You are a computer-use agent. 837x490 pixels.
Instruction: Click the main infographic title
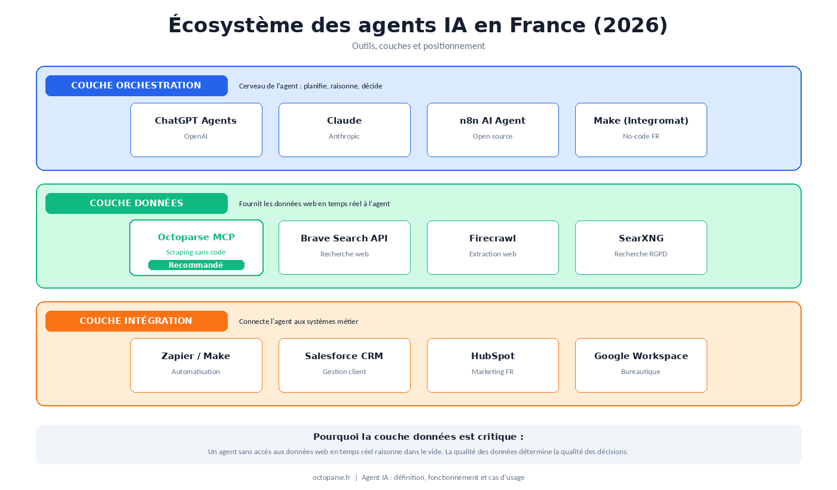[x=418, y=25]
